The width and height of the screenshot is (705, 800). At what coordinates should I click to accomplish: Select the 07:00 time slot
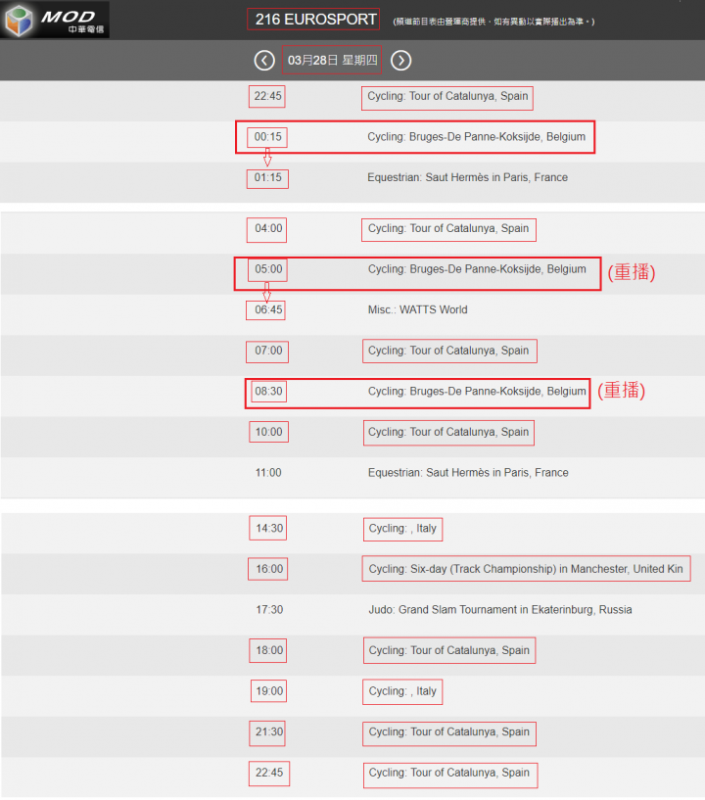(268, 351)
